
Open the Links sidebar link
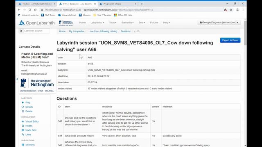point(28,134)
